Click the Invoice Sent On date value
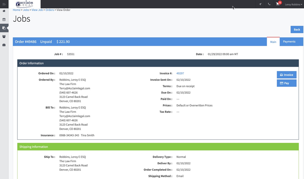 click(183, 80)
